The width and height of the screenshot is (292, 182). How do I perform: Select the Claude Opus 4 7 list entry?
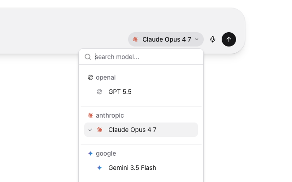tap(141, 130)
